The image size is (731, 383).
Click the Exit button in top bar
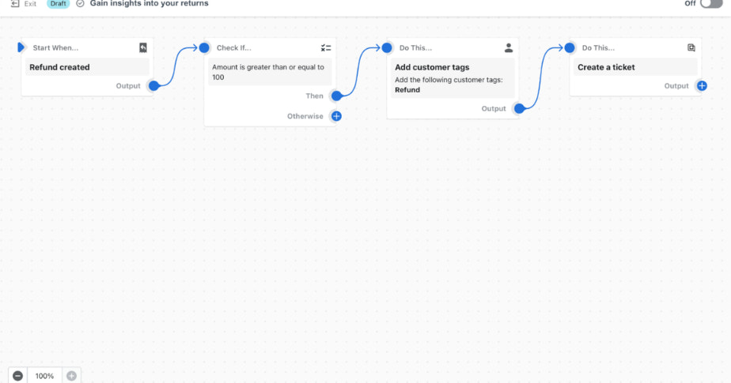[23, 4]
